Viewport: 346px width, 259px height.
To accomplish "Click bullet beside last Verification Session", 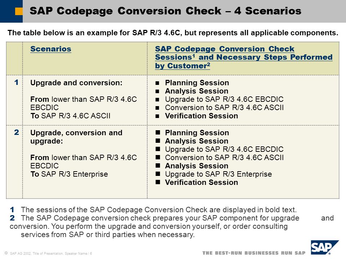I will [158, 182].
